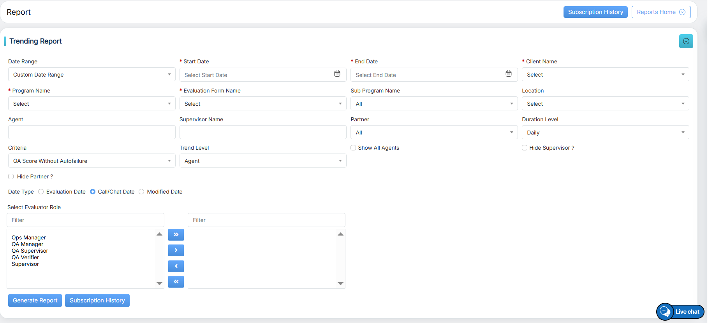Open the End Date calendar picker icon
Screen dimensions: 708x323
[x=509, y=74]
